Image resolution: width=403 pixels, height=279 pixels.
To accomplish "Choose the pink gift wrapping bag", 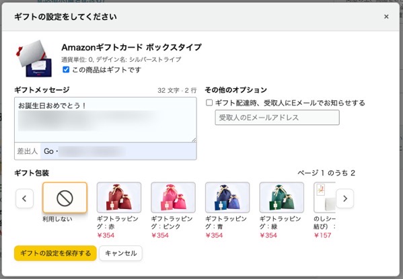I will (173, 198).
